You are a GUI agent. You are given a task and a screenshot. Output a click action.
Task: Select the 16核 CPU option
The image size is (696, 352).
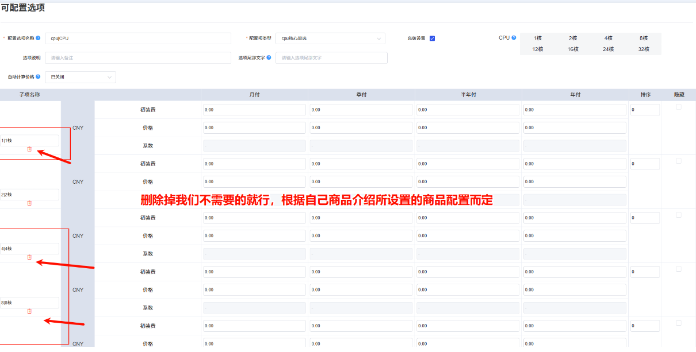point(573,49)
